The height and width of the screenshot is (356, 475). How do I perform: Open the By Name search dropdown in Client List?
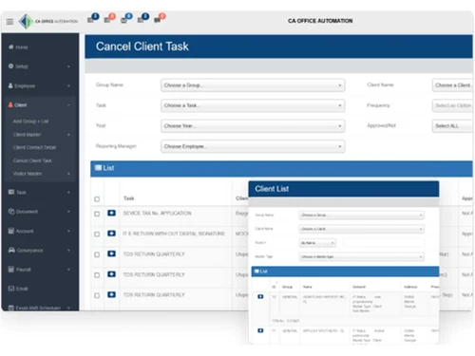317,243
